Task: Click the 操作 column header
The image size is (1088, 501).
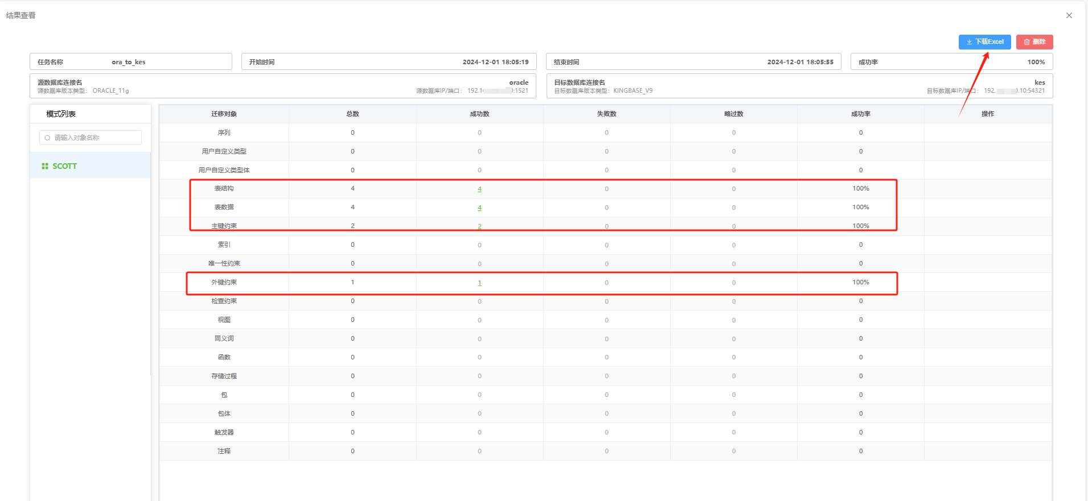Action: coord(988,114)
